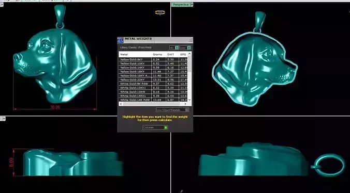Click the 6.02 DWT cell for 9K PdW

point(172,84)
